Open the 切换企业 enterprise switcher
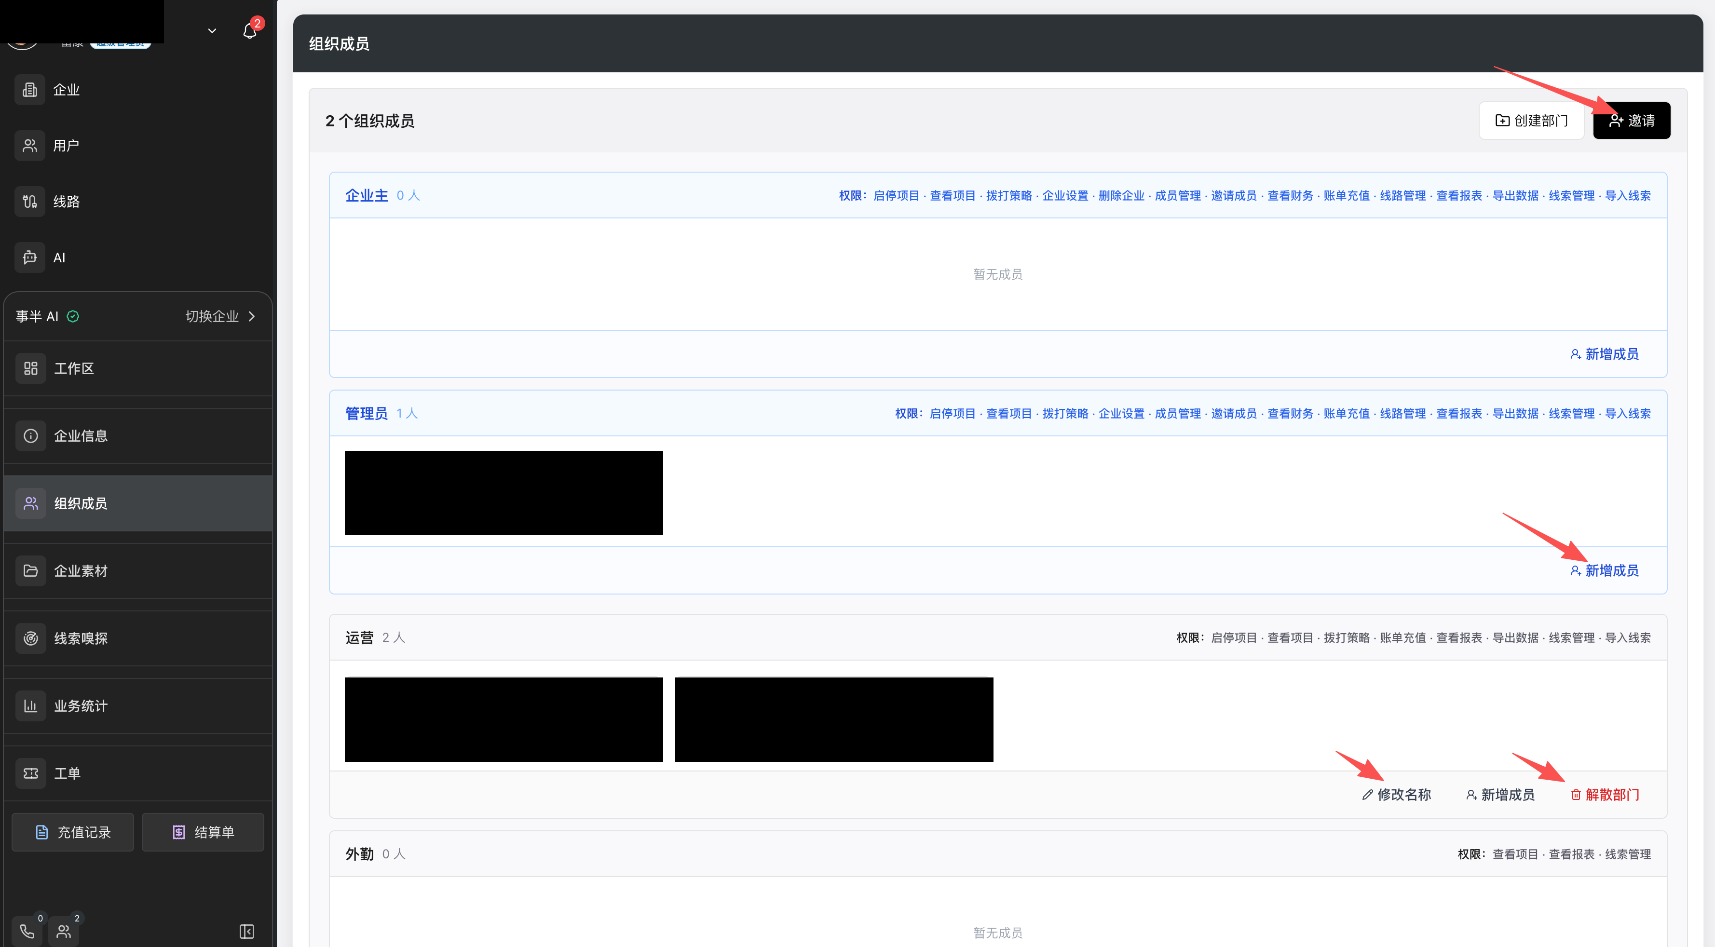 (x=220, y=316)
